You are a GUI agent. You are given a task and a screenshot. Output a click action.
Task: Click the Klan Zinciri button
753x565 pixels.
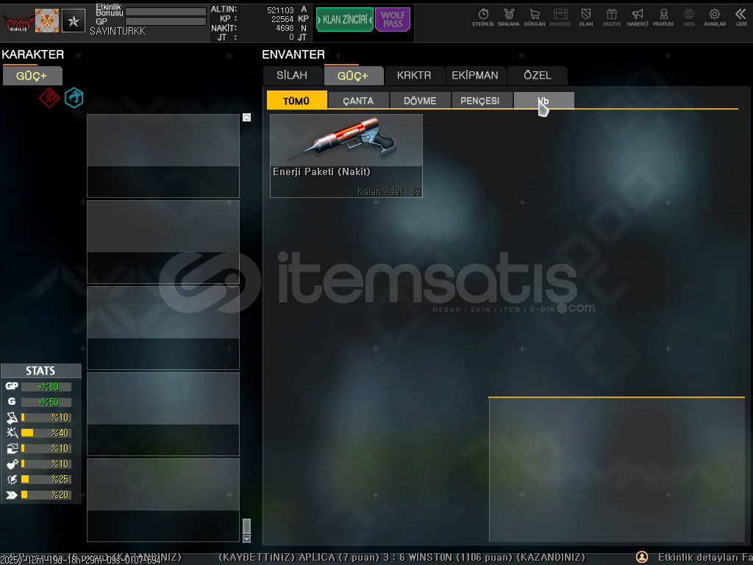[344, 20]
